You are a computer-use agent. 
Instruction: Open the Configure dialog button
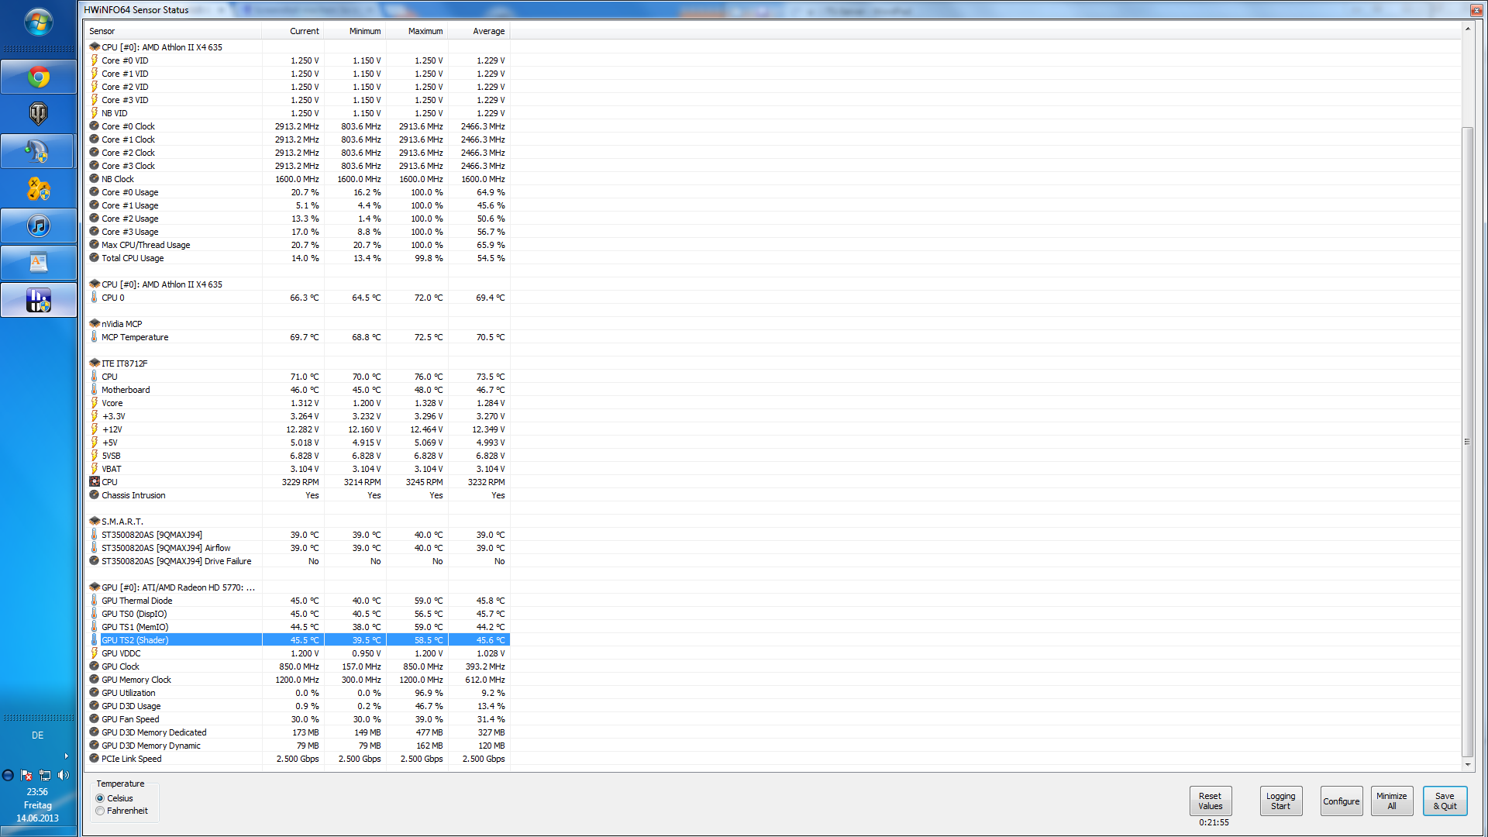1341,801
